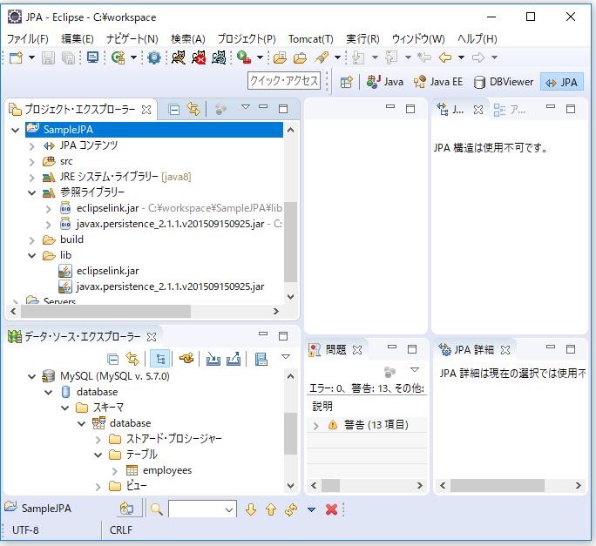Click the yellow down arrow in bottom toolbar
The image size is (596, 546).
pyautogui.click(x=252, y=509)
